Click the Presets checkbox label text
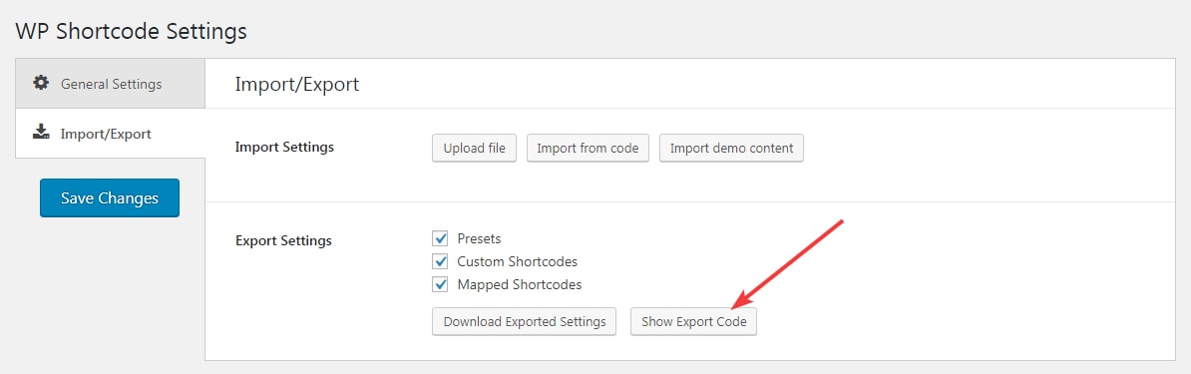This screenshot has width=1191, height=374. (x=479, y=238)
